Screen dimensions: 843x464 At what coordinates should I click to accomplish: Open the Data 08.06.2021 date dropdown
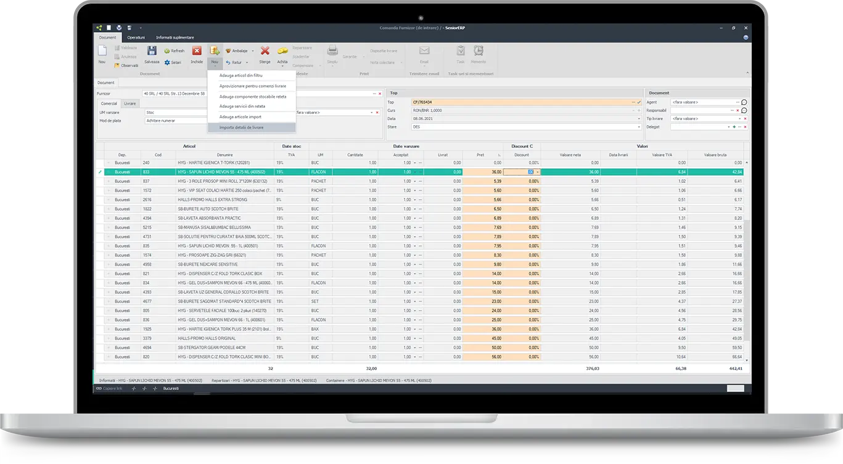click(x=639, y=118)
